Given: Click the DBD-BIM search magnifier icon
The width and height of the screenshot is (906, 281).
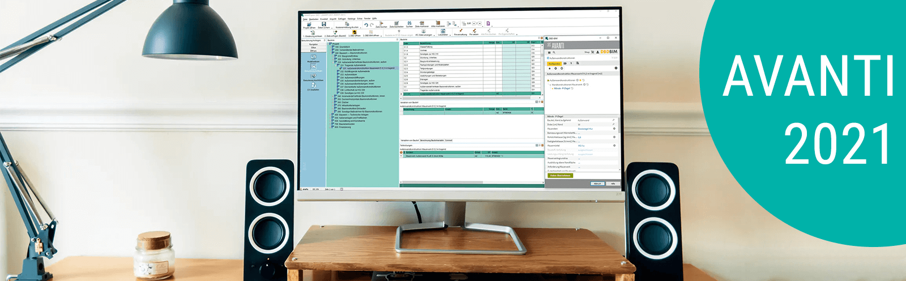Looking at the screenshot, I should (554, 53).
